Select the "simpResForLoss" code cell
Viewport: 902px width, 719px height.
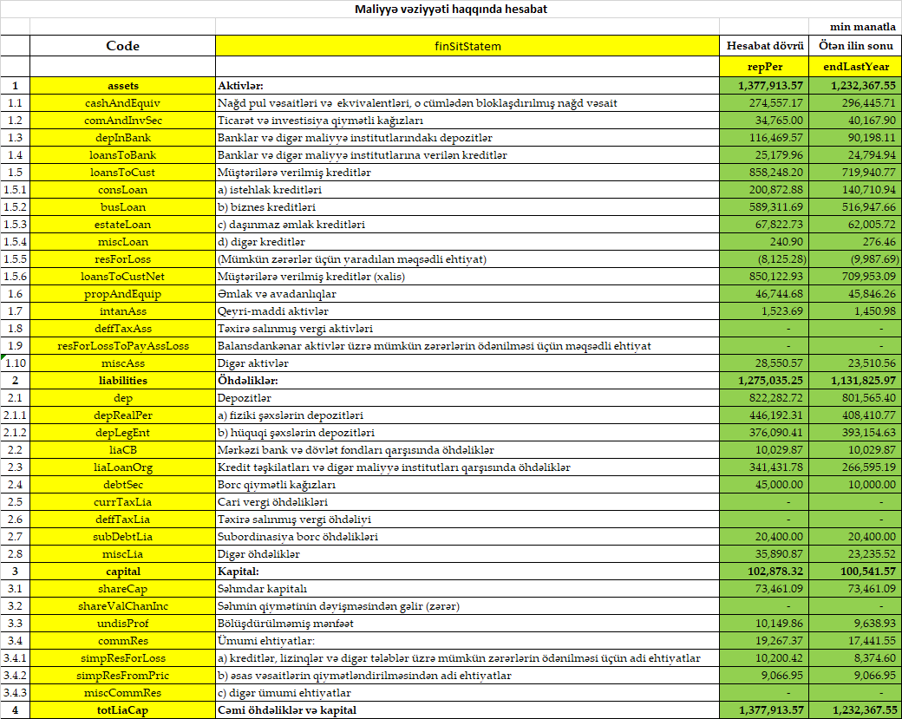pyautogui.click(x=122, y=658)
